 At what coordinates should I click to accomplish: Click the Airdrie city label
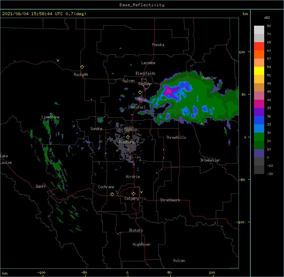(x=133, y=177)
